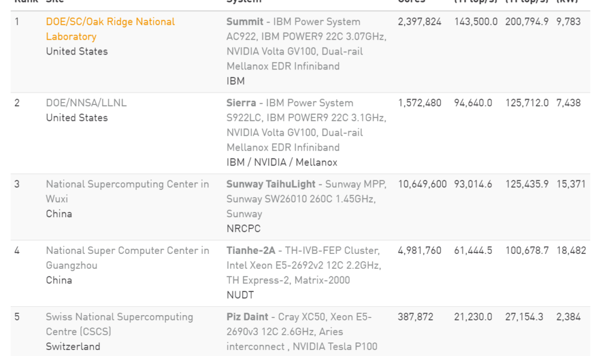Click Sunway TaihuLight's power value 15,371
The height and width of the screenshot is (356, 594).
pyautogui.click(x=571, y=184)
